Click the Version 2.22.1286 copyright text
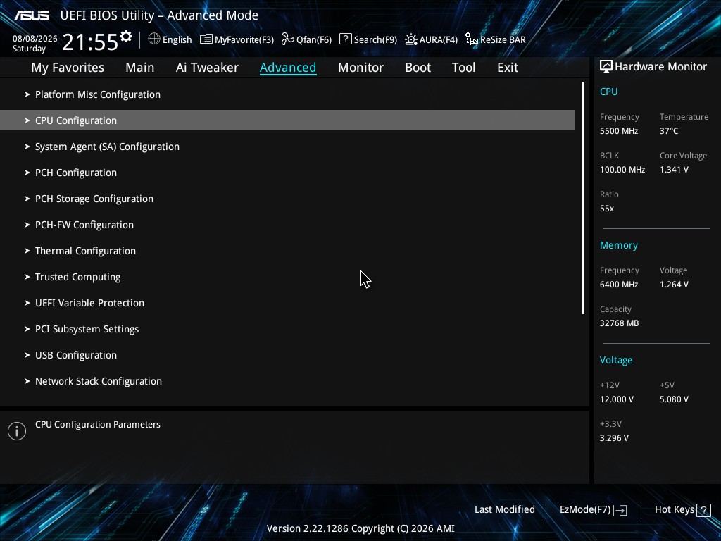Screen dimensions: 721x541 coord(360,528)
